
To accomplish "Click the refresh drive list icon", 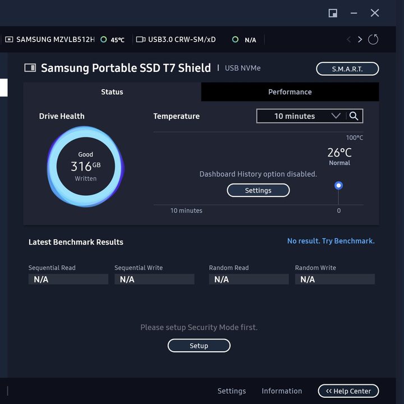I will click(x=373, y=39).
